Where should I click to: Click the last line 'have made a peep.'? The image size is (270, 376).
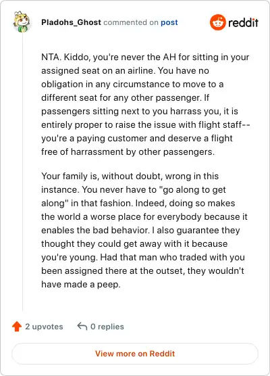pos(81,285)
